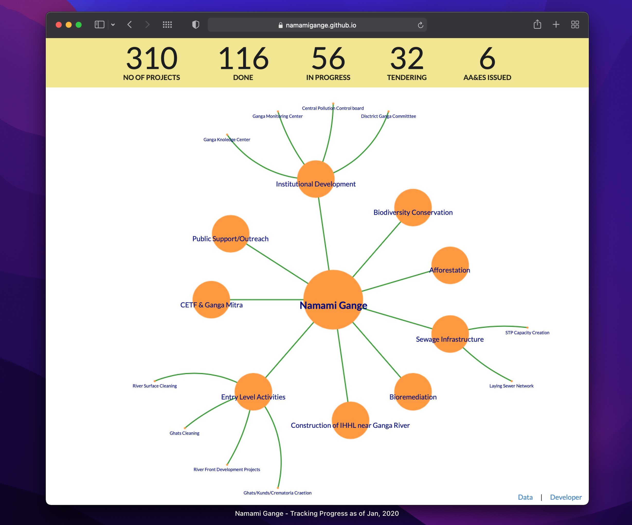Screen dimensions: 632x525
Task: Select the Institutional Development node
Action: 316,179
